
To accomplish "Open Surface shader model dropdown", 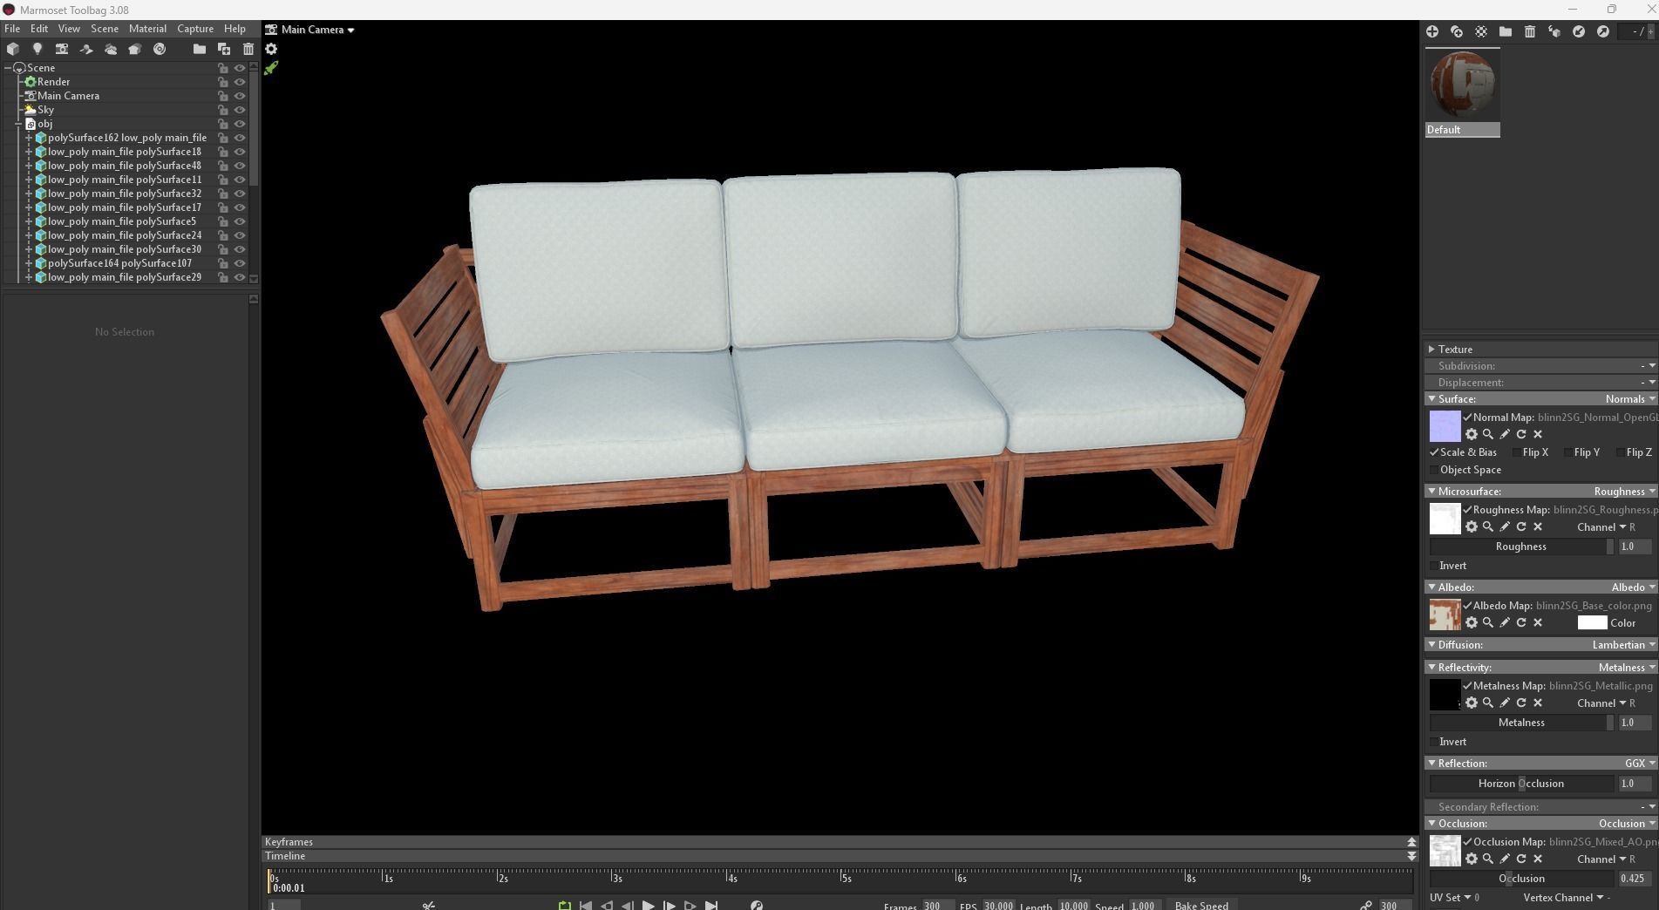I will 1630,399.
